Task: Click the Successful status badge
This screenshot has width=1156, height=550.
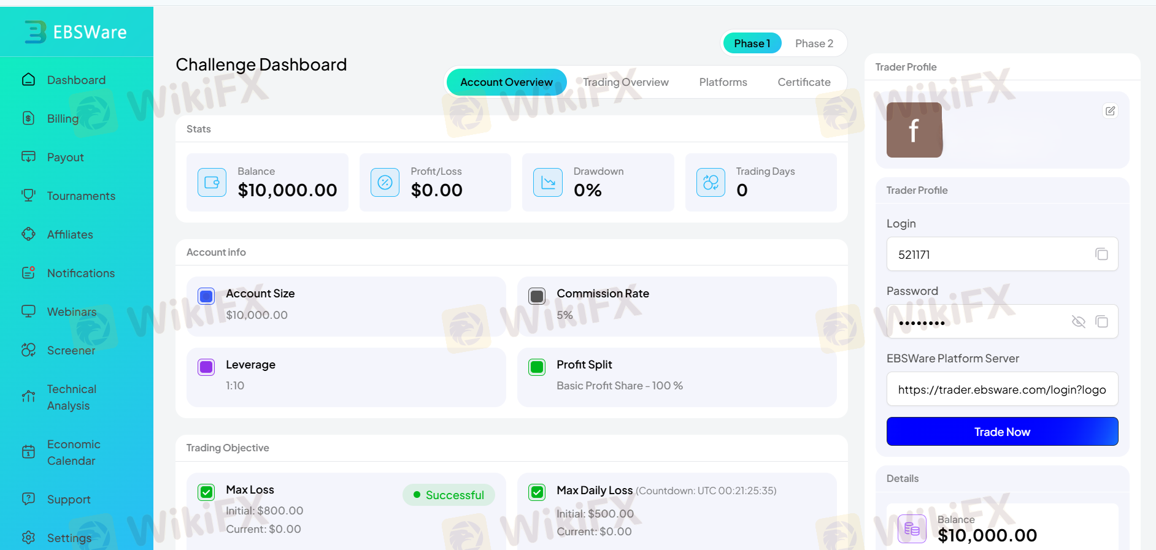Action: (x=449, y=495)
